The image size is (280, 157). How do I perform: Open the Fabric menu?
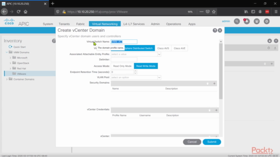click(80, 24)
